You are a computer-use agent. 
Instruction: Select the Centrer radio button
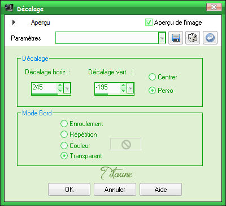tap(152, 77)
